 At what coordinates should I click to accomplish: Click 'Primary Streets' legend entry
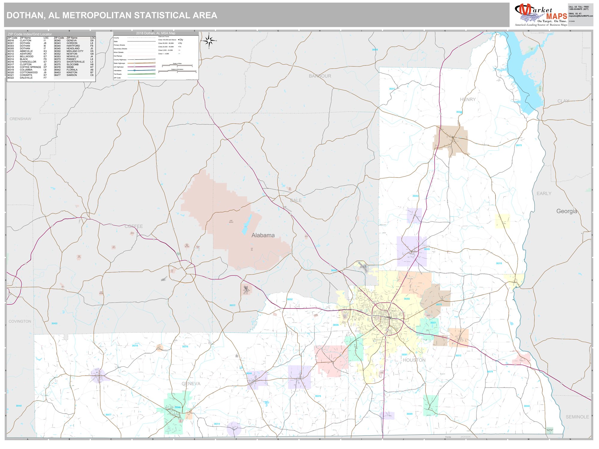click(x=119, y=45)
